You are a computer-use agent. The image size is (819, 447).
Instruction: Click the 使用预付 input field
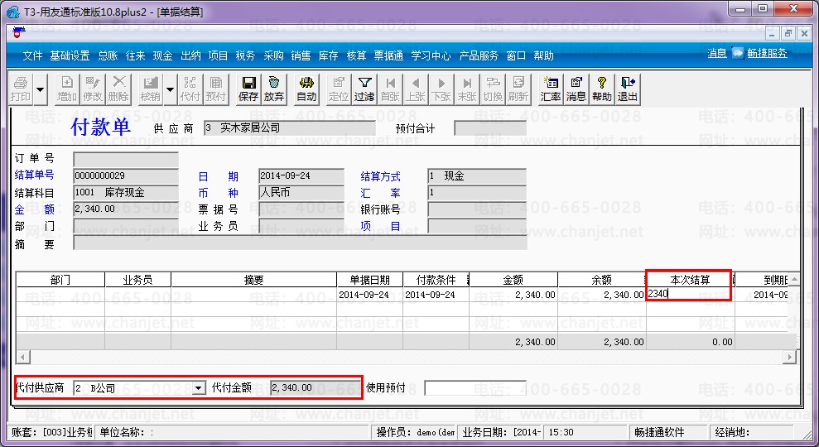475,387
